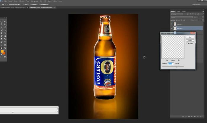Click the zoom out magnifier in Gaussian blur dialog

pyautogui.click(x=167, y=60)
